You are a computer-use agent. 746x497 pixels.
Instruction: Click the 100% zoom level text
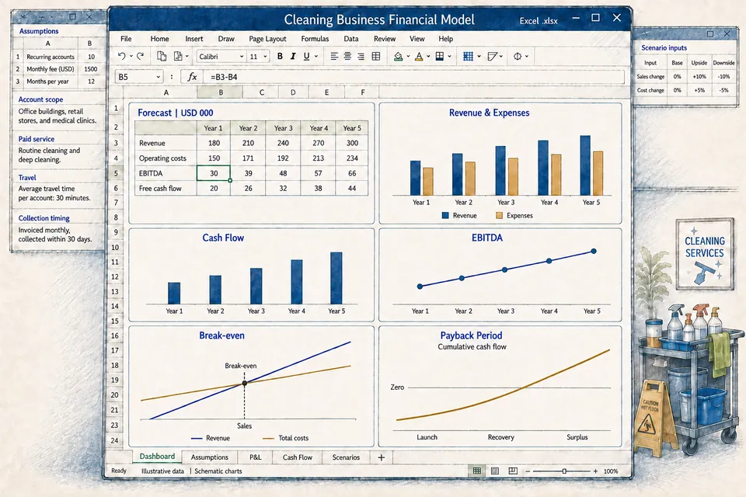(x=611, y=471)
